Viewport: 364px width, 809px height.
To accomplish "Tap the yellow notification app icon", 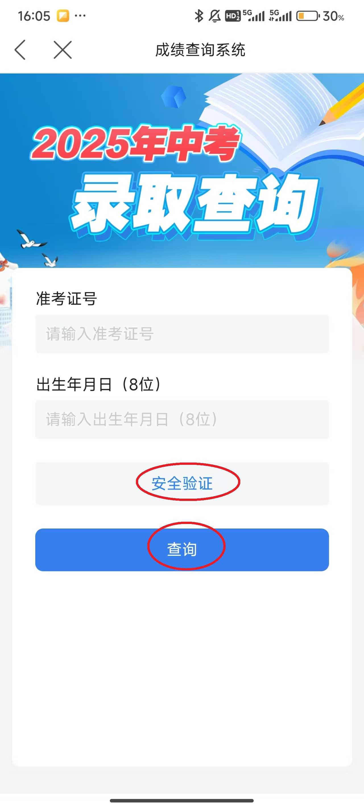I will [63, 16].
